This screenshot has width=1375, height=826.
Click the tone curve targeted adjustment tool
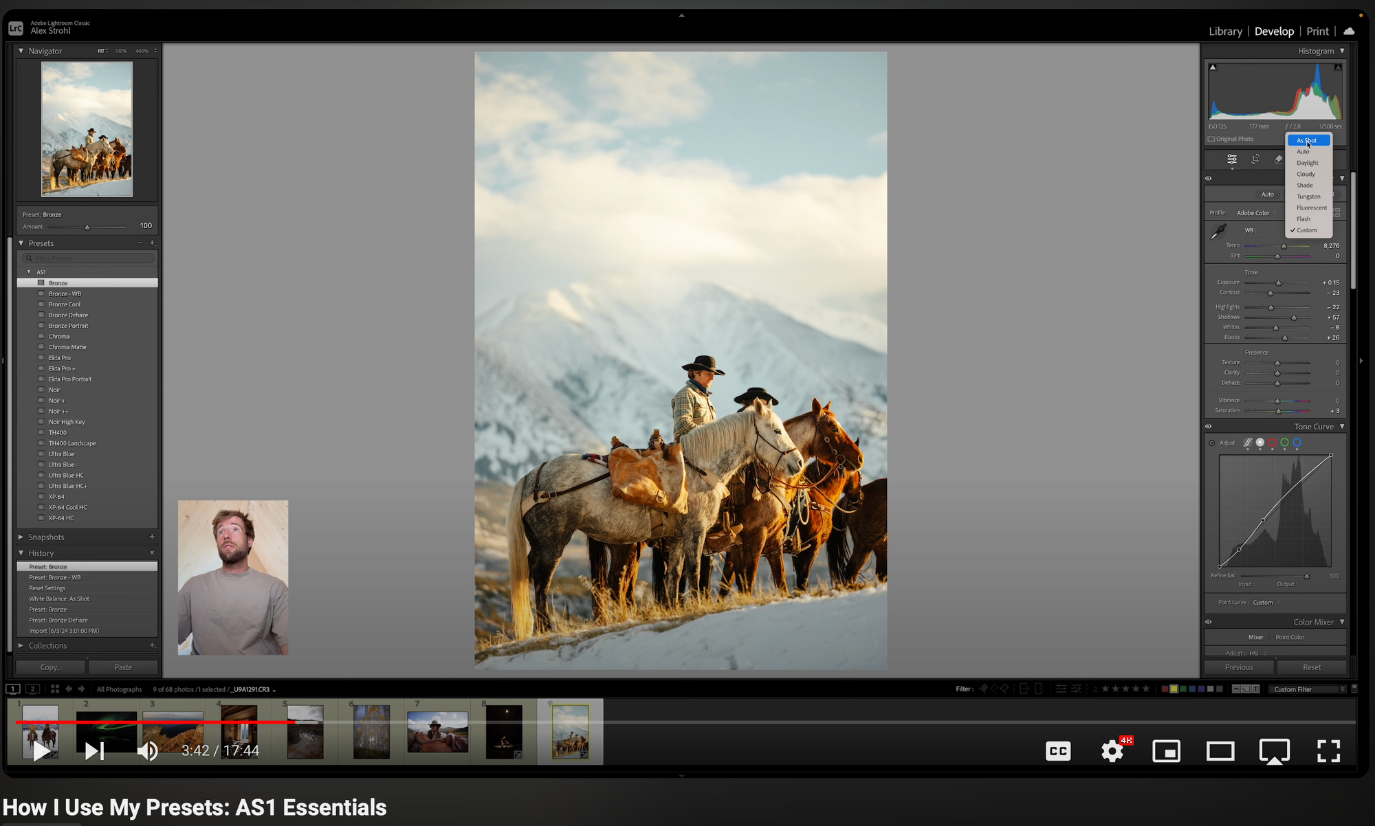pos(1212,443)
